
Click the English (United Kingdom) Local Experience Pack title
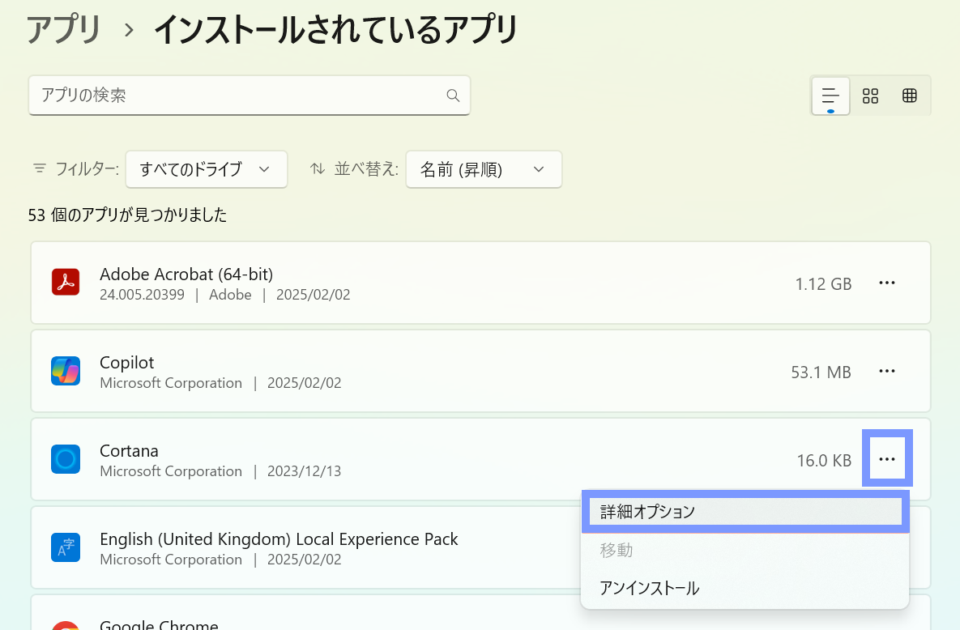[279, 539]
